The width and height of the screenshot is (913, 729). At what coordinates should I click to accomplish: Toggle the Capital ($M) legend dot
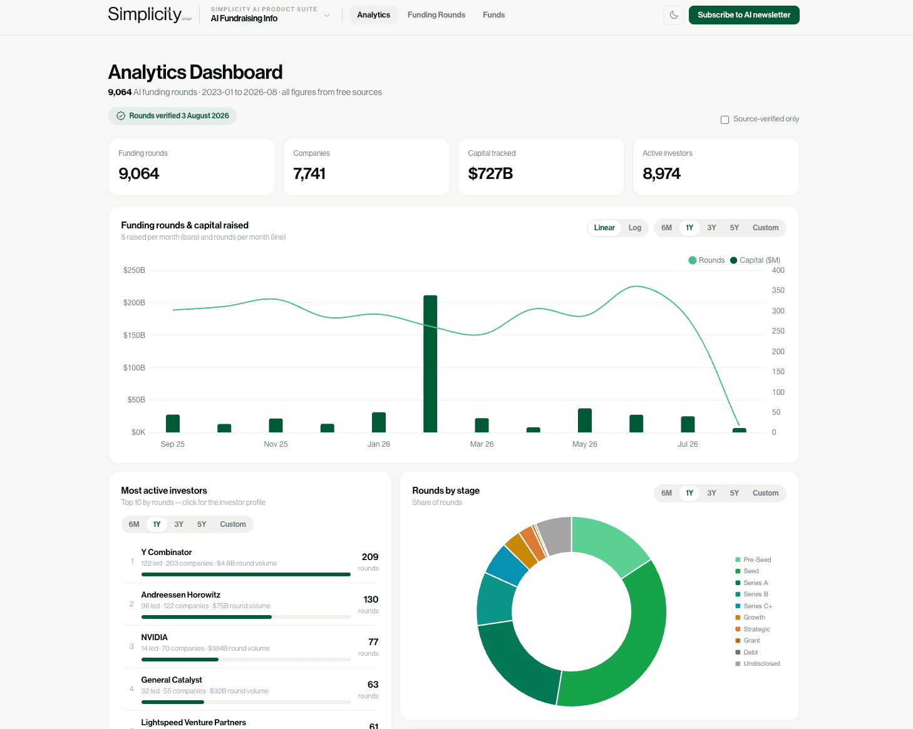(x=733, y=260)
